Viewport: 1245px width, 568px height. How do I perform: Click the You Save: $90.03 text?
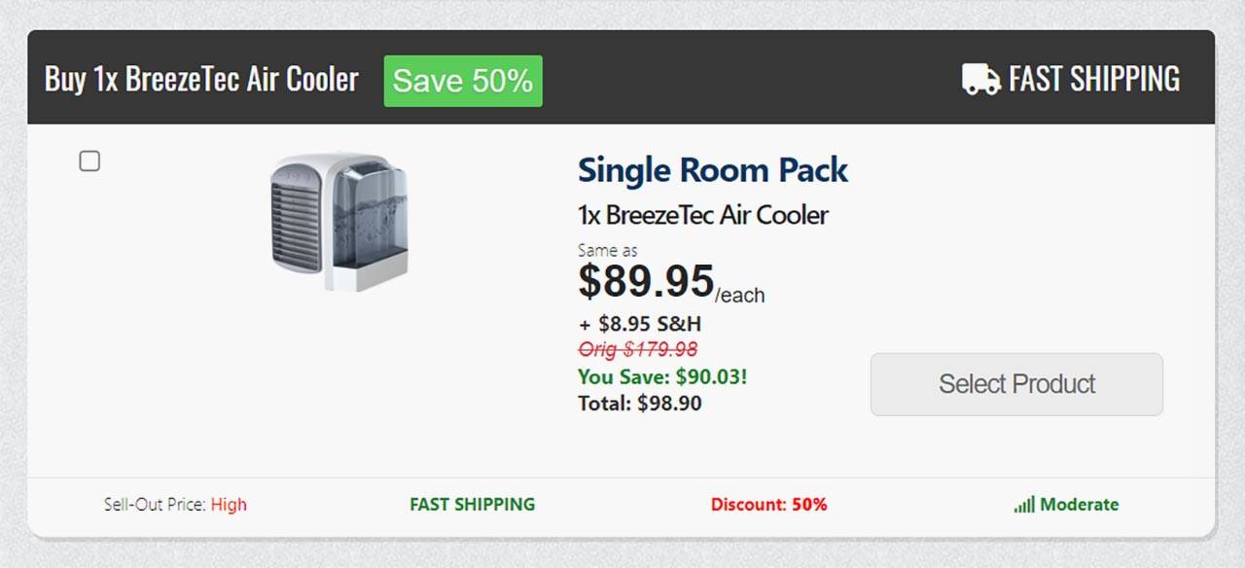pyautogui.click(x=662, y=376)
